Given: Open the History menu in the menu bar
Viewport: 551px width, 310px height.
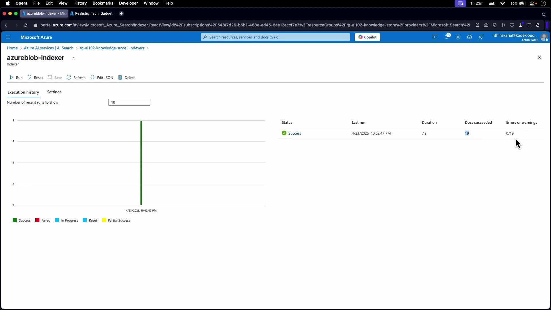Looking at the screenshot, I should pyautogui.click(x=80, y=3).
